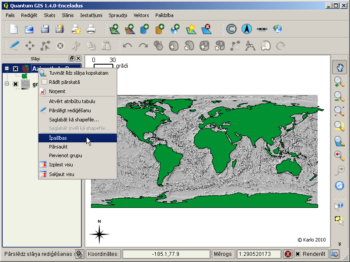
Task: Click the projection status button at bottom right
Action: 335,254
